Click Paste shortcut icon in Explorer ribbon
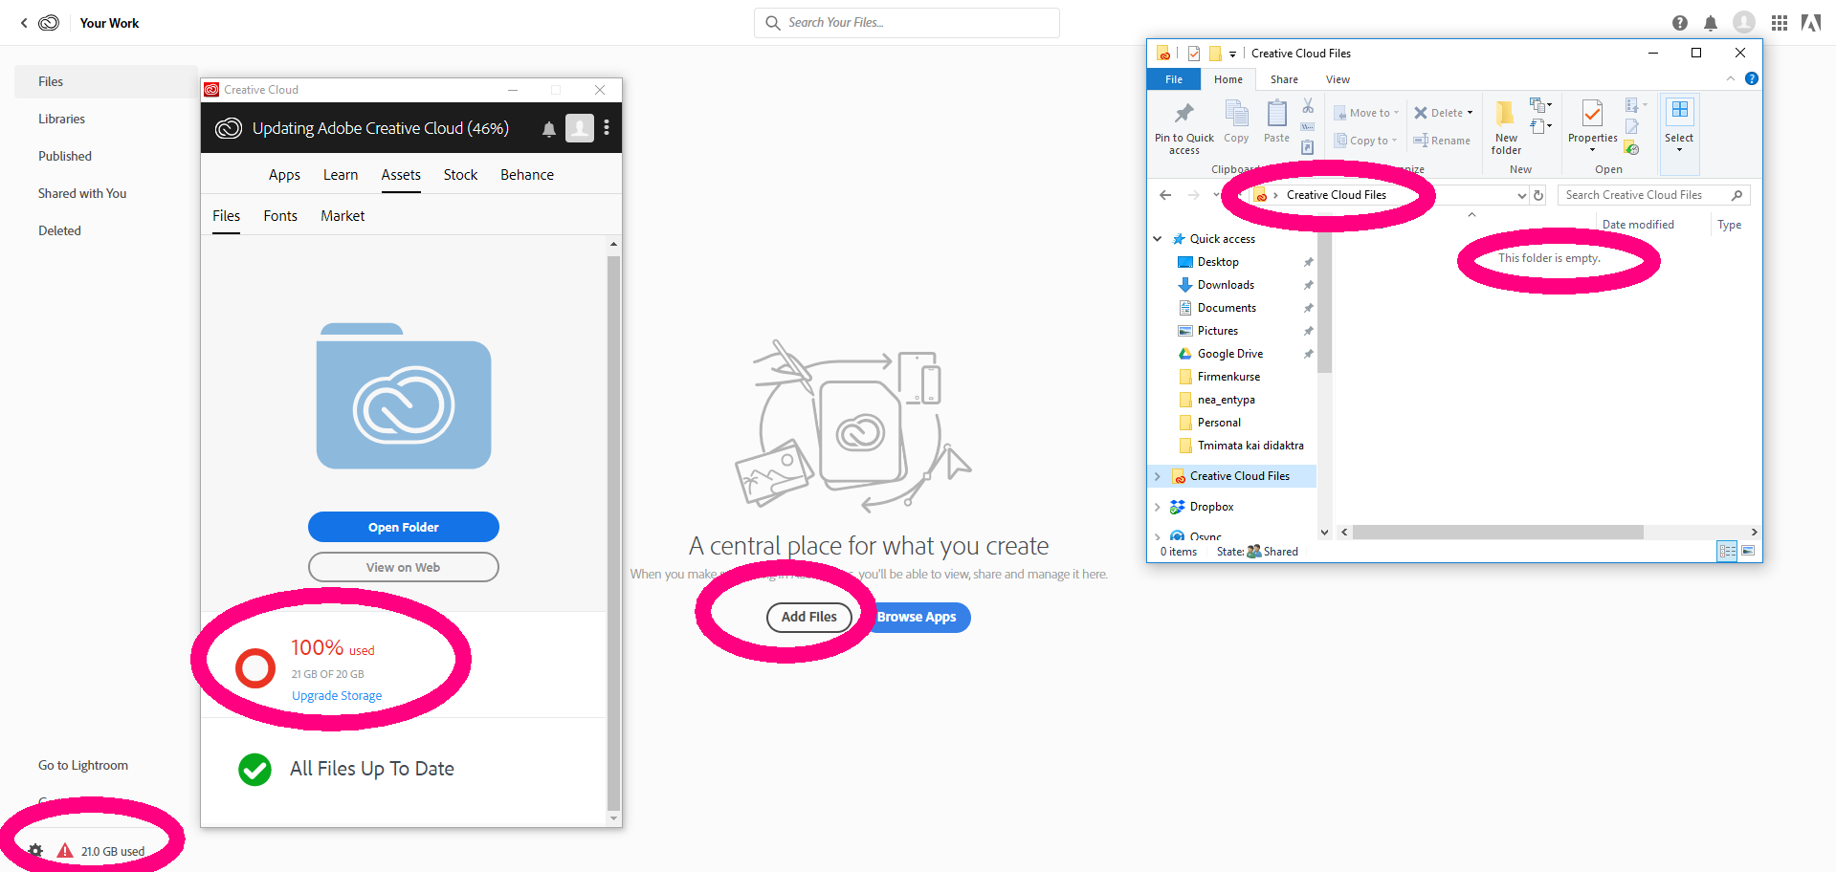This screenshot has height=872, width=1836. point(1307,147)
